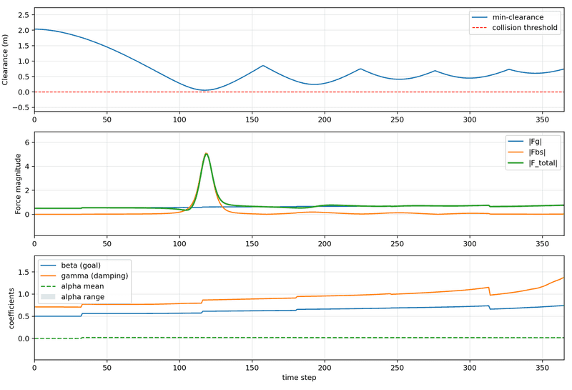Click the 'alpha mean' legend entry
Viewport: 572px width, 390px height.
72,286
